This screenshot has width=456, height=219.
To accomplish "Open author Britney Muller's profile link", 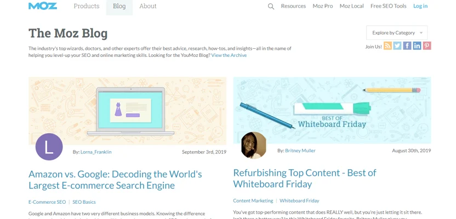I will click(300, 151).
